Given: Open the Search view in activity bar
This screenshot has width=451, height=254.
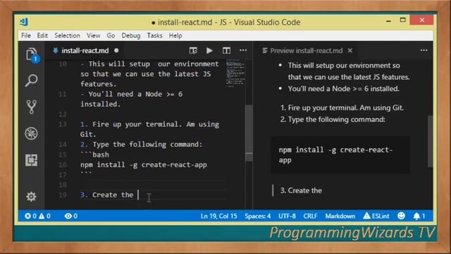Looking at the screenshot, I should (x=31, y=80).
